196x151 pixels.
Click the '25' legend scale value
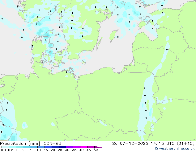60,150
